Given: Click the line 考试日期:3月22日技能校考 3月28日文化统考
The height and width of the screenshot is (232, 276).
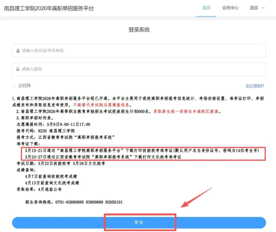Looking at the screenshot, I should coord(61,163).
